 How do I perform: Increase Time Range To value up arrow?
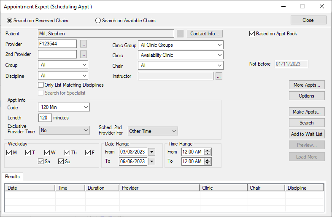point(208,160)
